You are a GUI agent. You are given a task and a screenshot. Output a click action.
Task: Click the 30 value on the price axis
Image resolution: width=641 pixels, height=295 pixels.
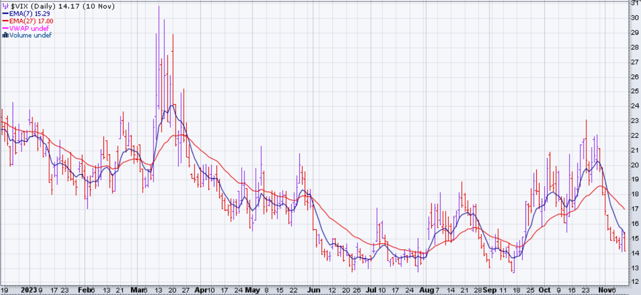pyautogui.click(x=634, y=18)
